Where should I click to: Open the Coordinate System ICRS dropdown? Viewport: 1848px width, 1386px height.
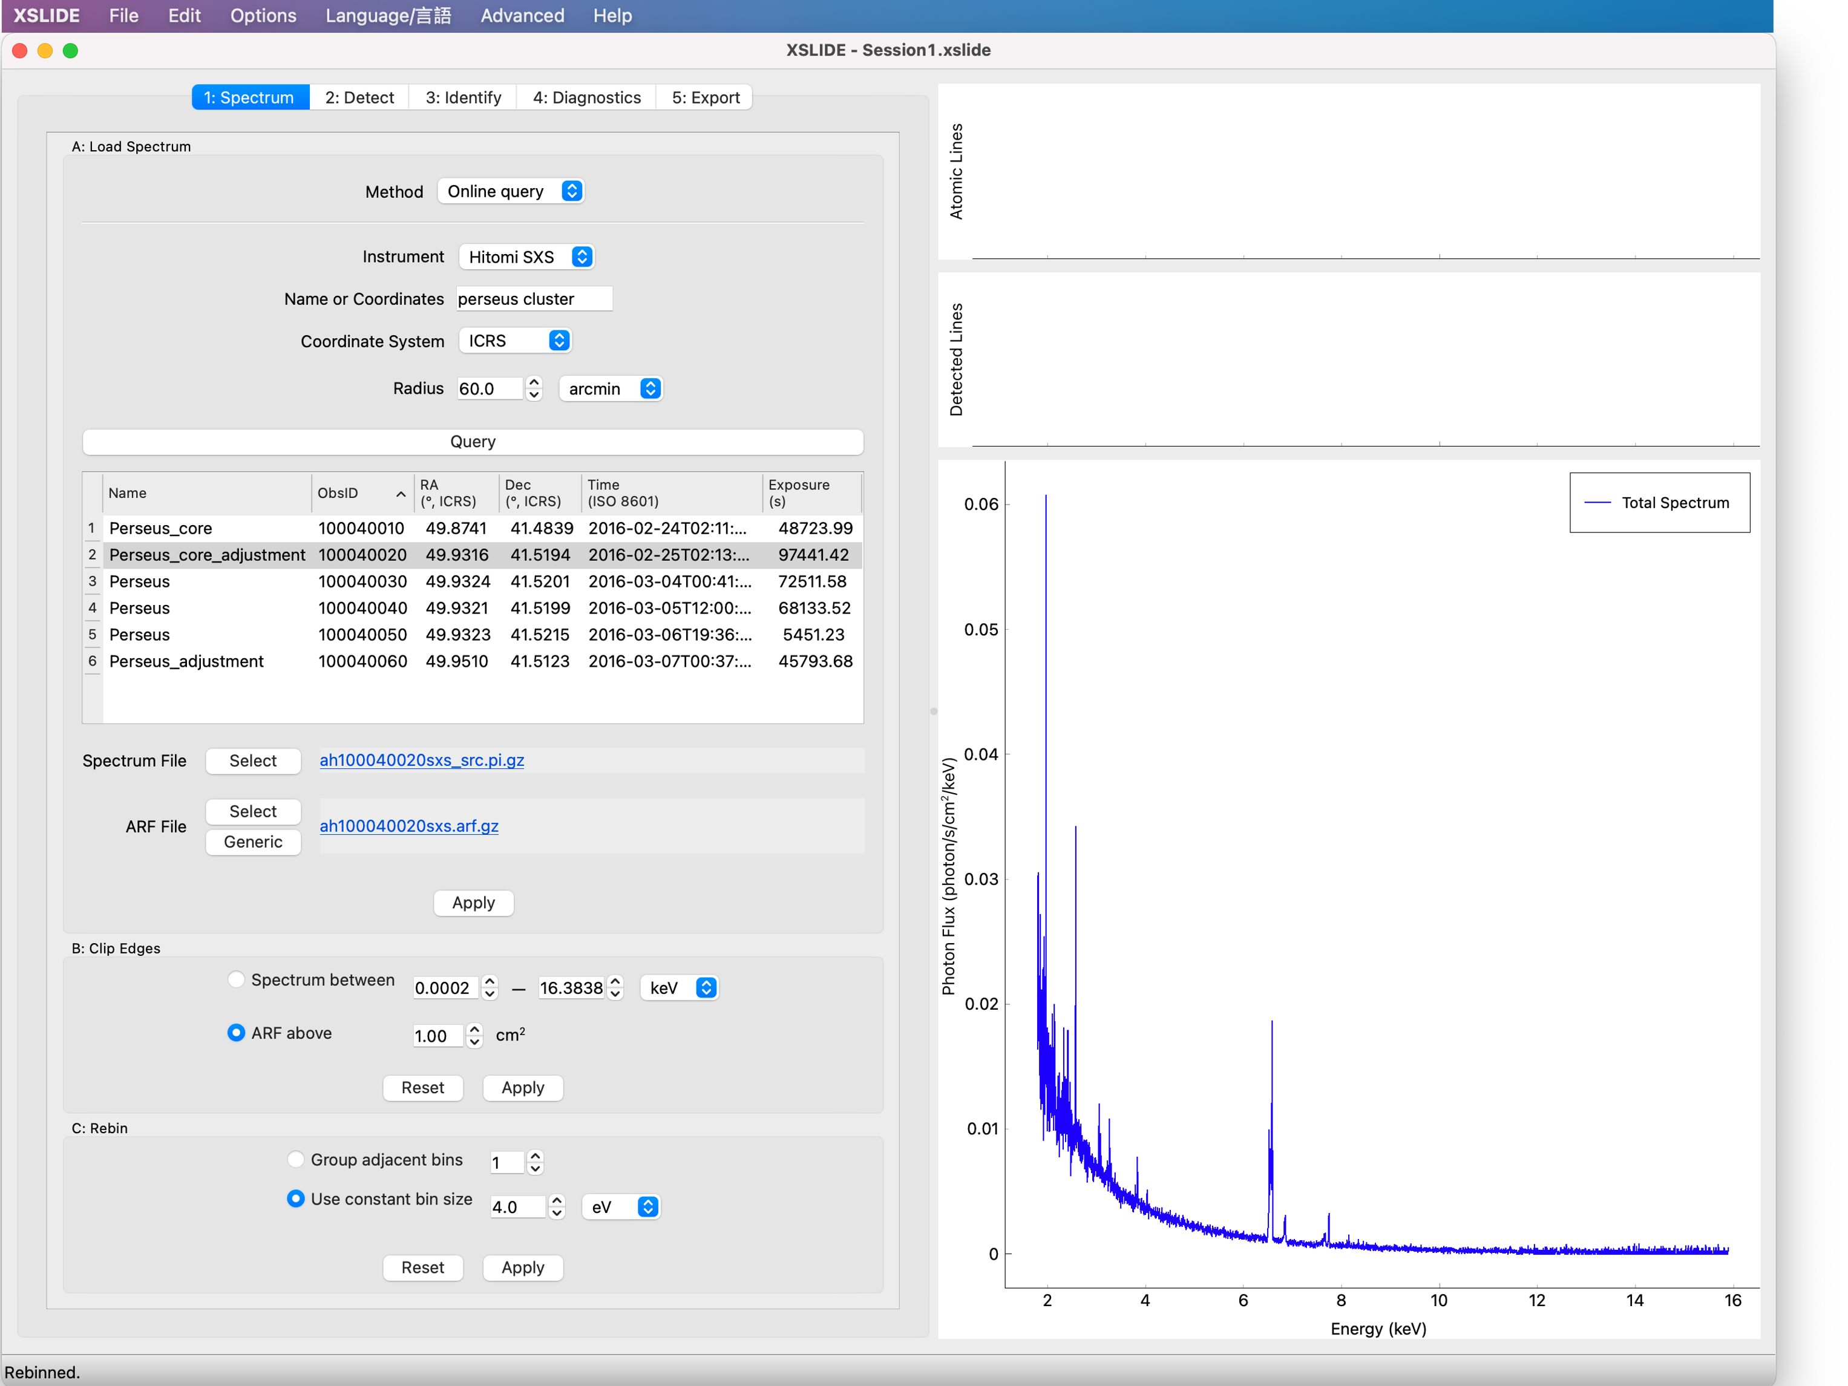tap(514, 341)
